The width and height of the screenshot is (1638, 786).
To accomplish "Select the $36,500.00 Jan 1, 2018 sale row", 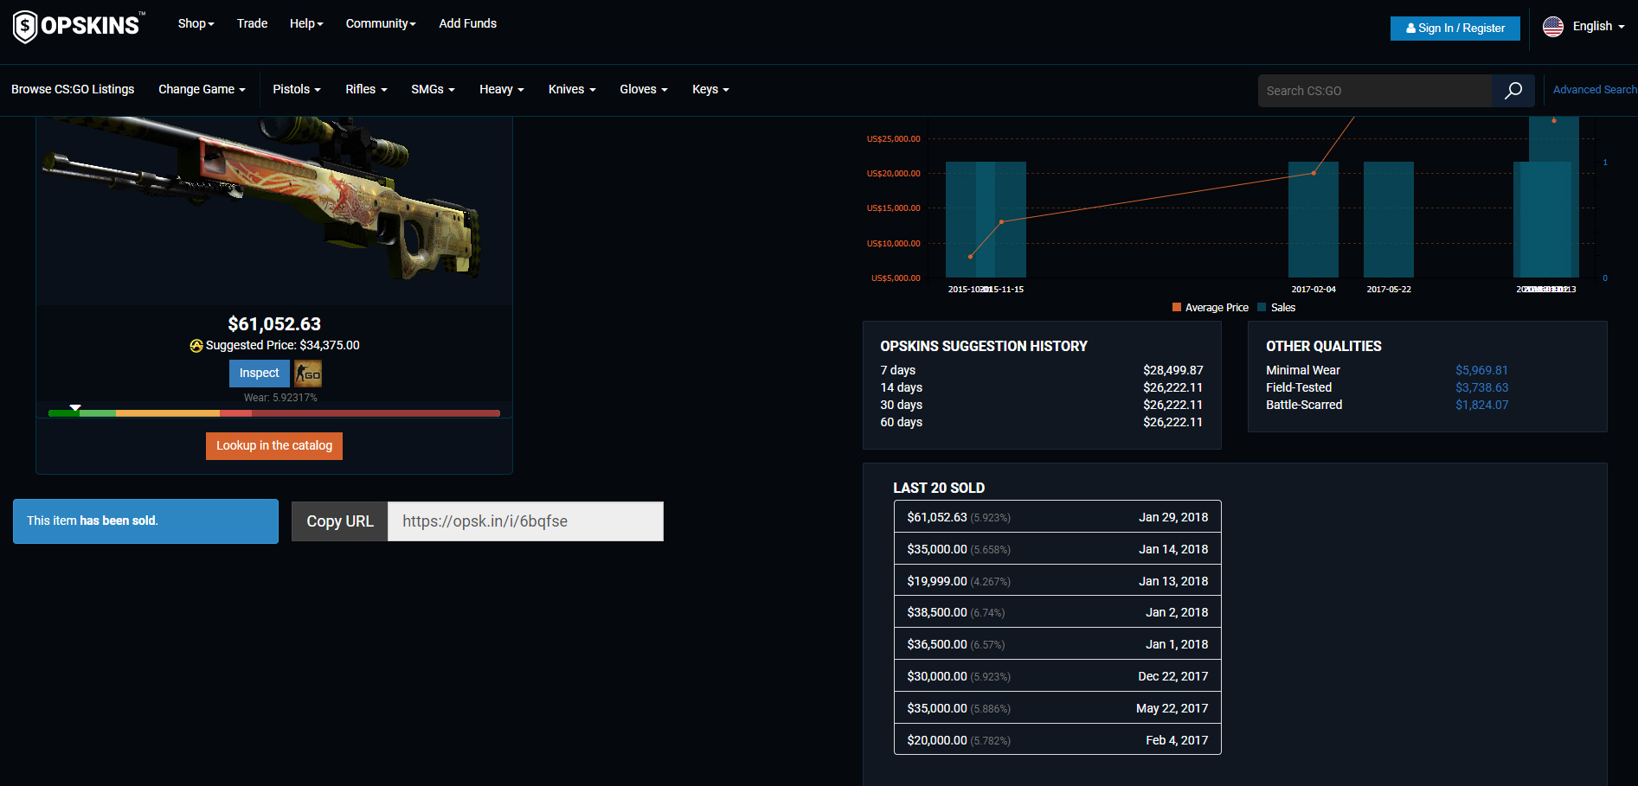I will tap(1057, 644).
